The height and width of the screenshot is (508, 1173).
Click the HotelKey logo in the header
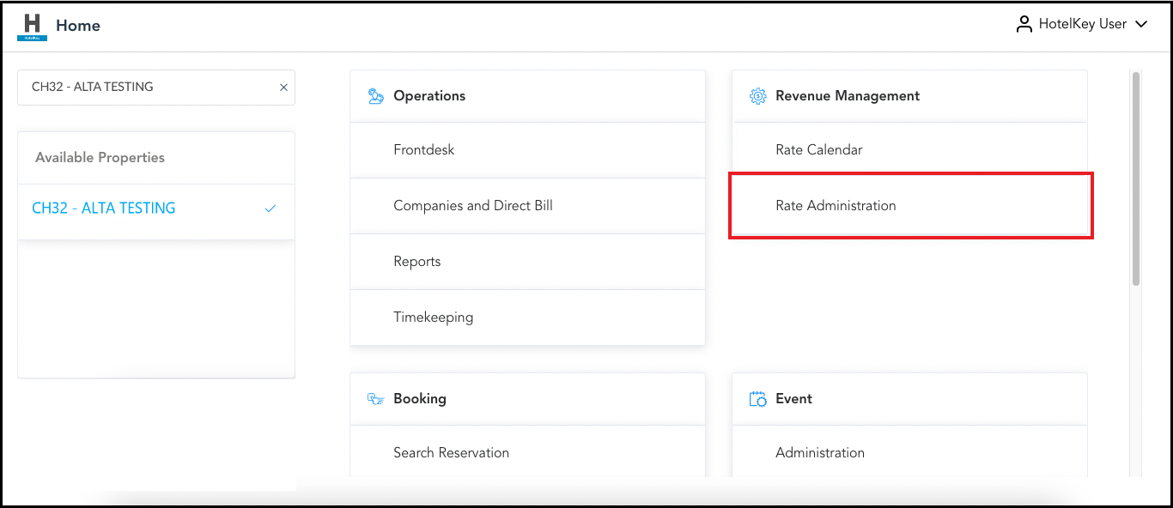(x=32, y=24)
